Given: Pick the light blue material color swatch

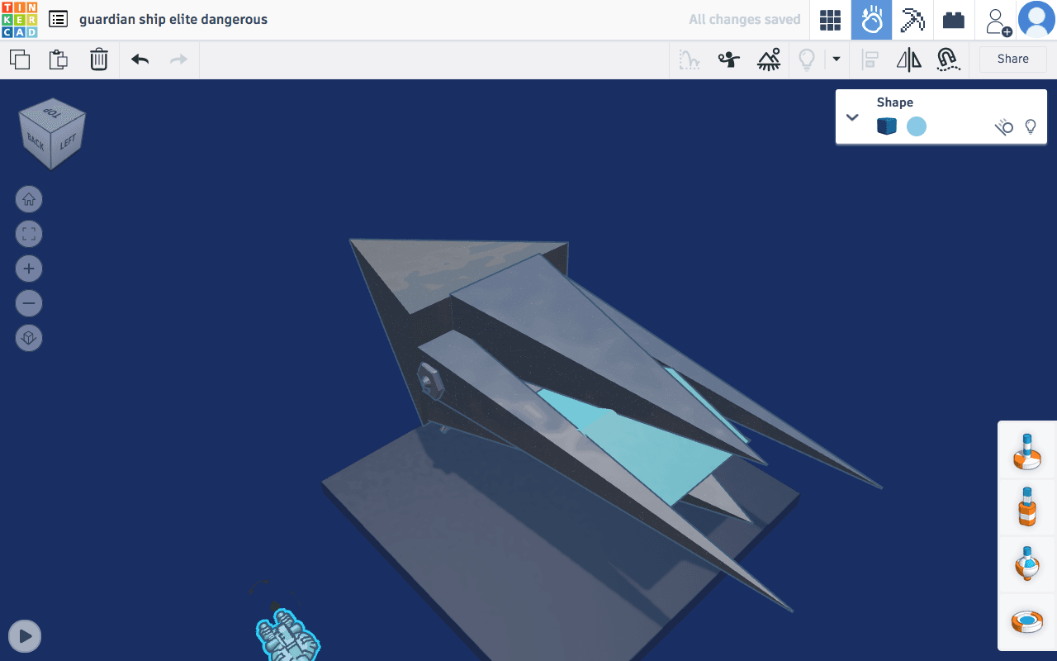Looking at the screenshot, I should [917, 126].
